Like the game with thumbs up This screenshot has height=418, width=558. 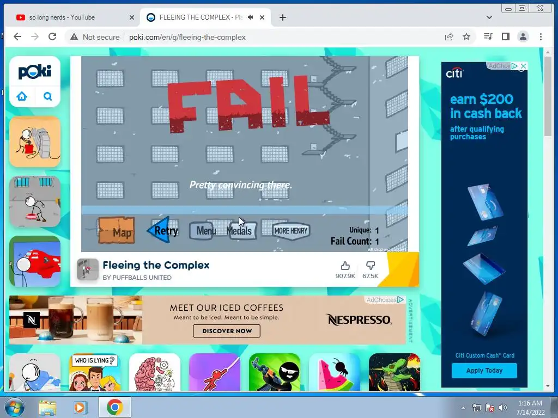345,266
